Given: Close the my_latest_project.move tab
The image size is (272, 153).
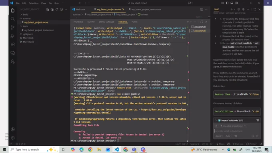Looking at the screenshot, I should tap(123, 9).
